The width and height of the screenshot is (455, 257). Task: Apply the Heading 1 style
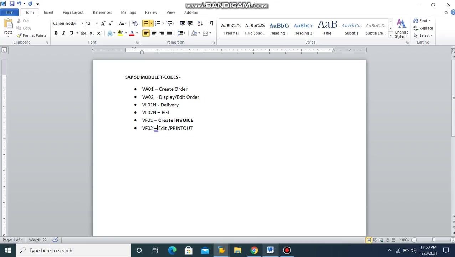279,29
